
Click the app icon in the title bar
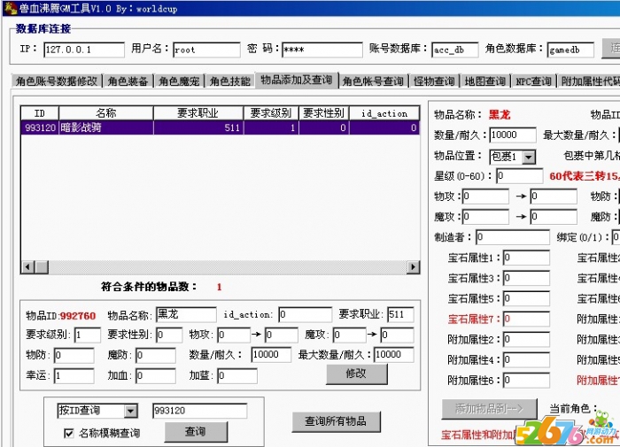point(11,8)
